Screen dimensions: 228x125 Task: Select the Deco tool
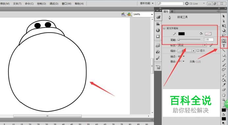tap(224, 69)
